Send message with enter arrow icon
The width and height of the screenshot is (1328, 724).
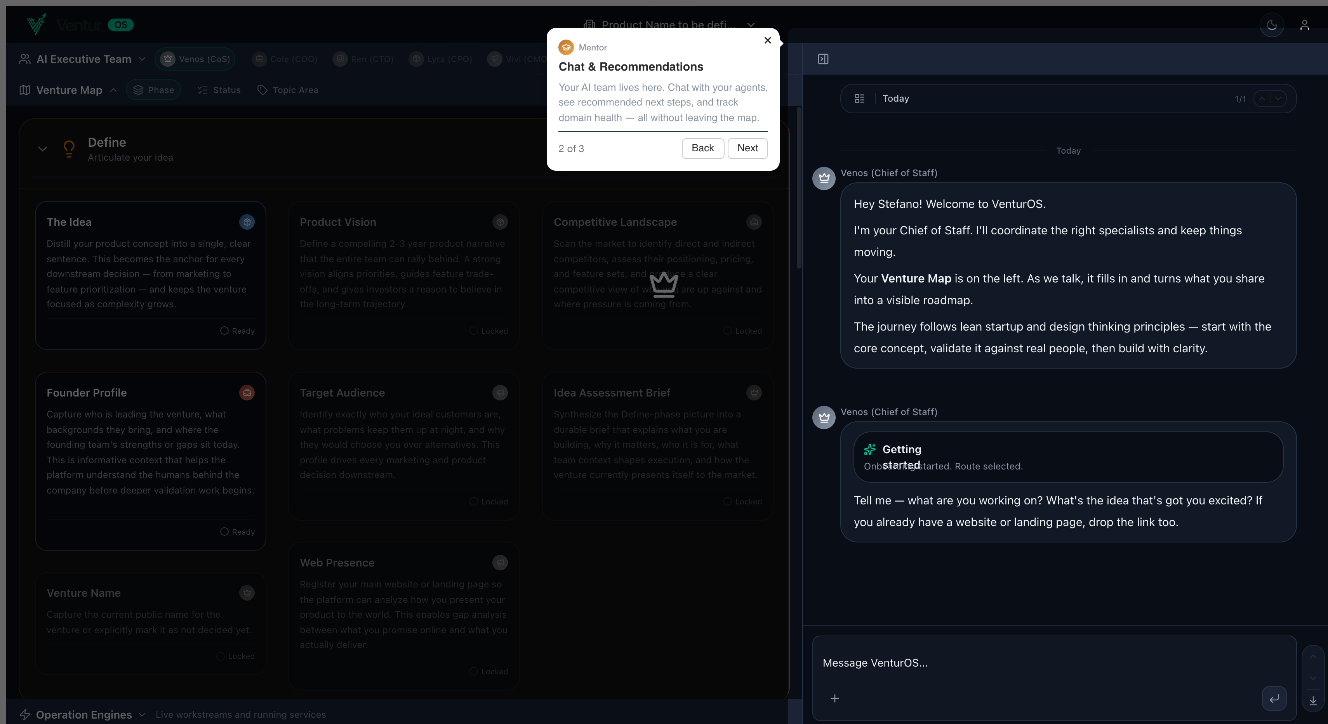tap(1274, 698)
